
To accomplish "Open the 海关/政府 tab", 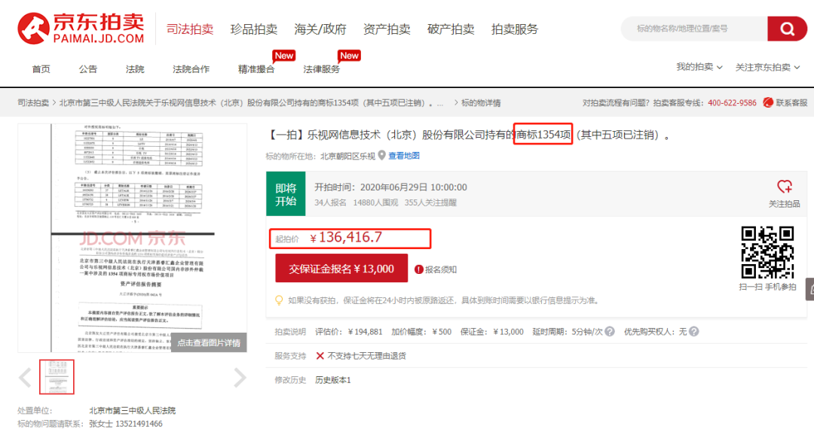I will tap(320, 29).
